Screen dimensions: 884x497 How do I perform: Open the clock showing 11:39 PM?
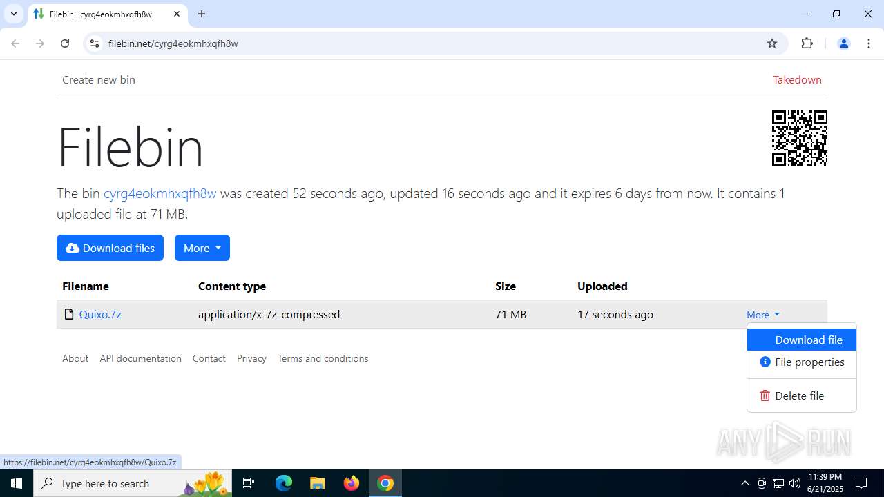coord(825,483)
